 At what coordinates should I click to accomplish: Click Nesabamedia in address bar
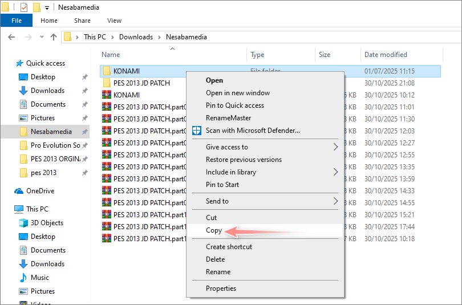[186, 37]
